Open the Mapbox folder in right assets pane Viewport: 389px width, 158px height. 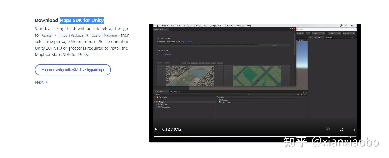(x=223, y=100)
